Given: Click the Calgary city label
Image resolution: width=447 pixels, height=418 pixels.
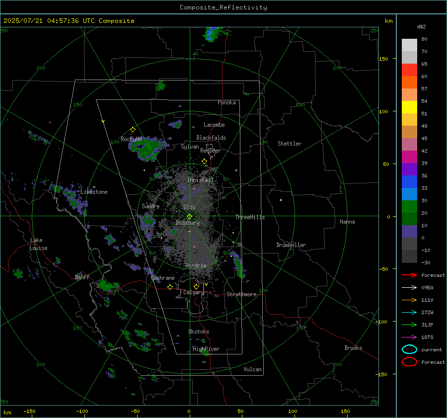Looking at the screenshot, I should [x=194, y=292].
